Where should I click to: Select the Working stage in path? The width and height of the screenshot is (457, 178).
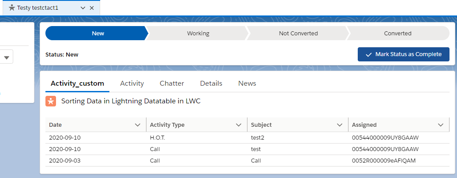(x=198, y=33)
